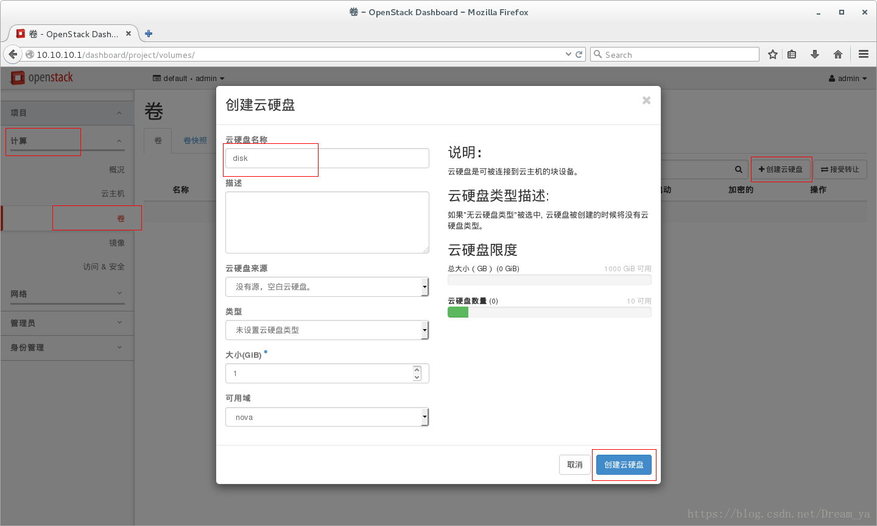The image size is (877, 526).
Task: Click the 云硬盘数量 quota progress bar
Action: pyautogui.click(x=549, y=312)
